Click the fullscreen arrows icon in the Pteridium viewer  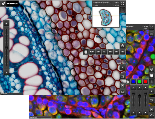(x=123, y=4)
